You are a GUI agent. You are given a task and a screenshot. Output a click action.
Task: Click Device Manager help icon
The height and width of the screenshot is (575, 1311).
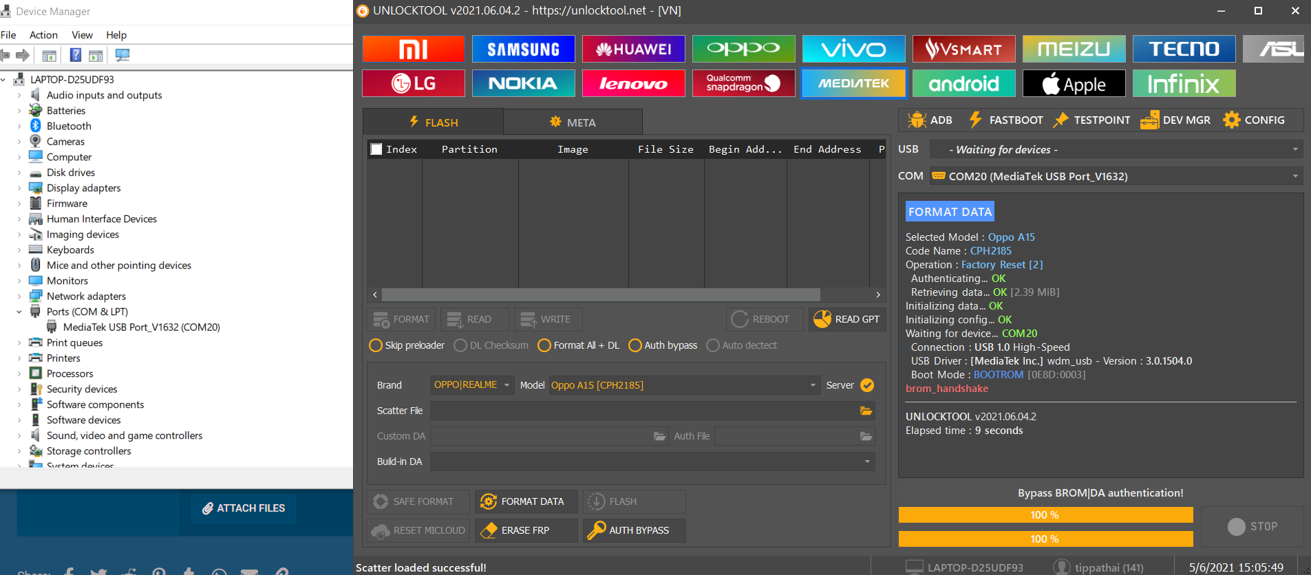(76, 55)
